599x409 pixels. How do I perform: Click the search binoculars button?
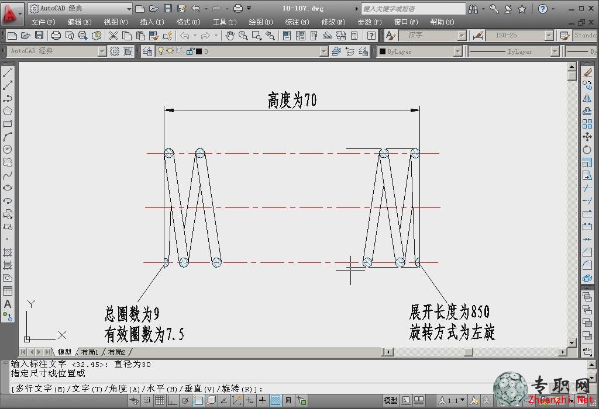point(473,9)
